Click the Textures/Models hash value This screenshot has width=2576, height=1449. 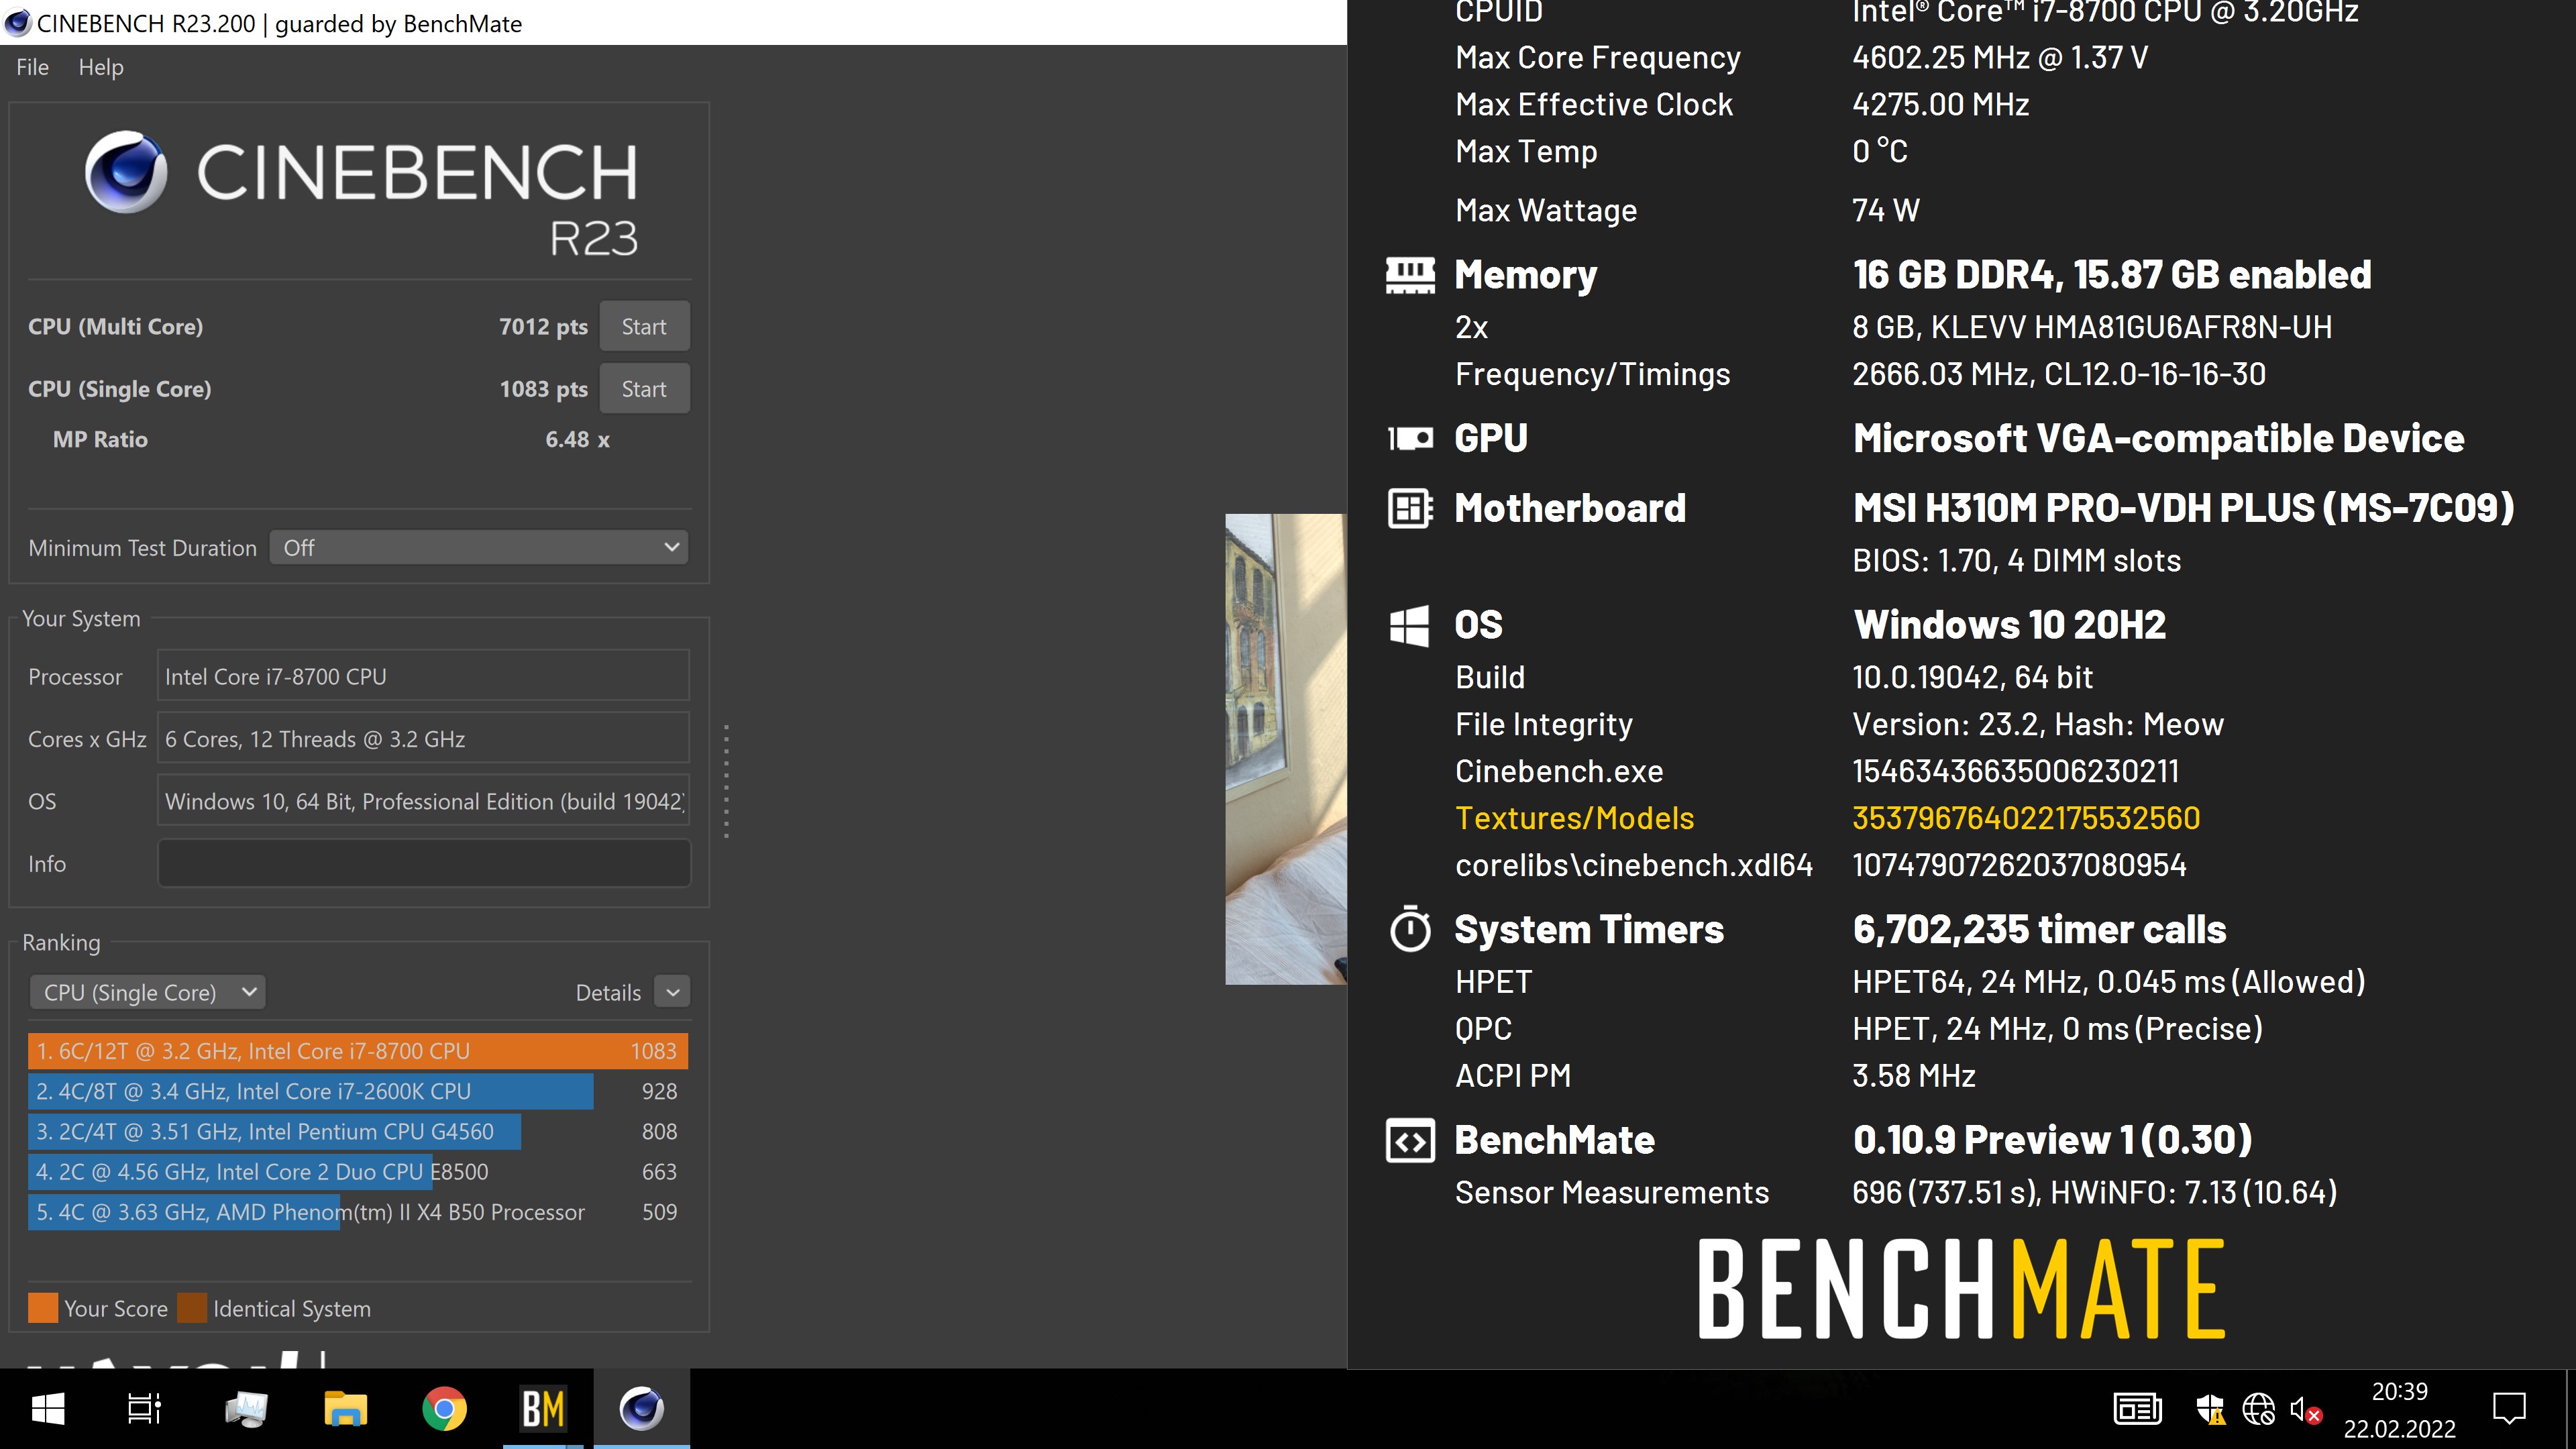[2026, 818]
